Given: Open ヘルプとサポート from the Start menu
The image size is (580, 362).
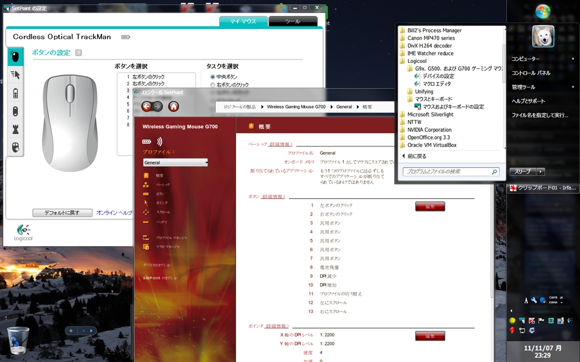Looking at the screenshot, I should (x=528, y=101).
